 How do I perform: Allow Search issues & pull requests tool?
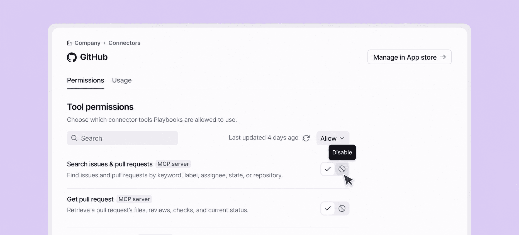tap(328, 169)
